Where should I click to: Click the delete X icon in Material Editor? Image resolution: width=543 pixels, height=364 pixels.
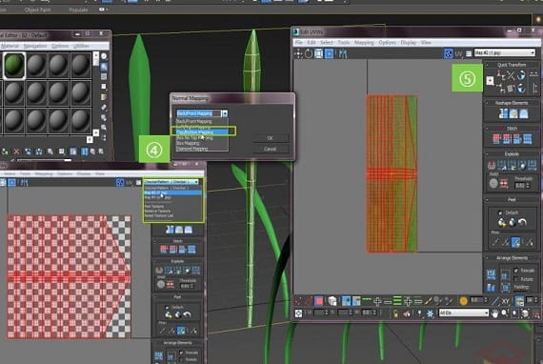pos(16,152)
